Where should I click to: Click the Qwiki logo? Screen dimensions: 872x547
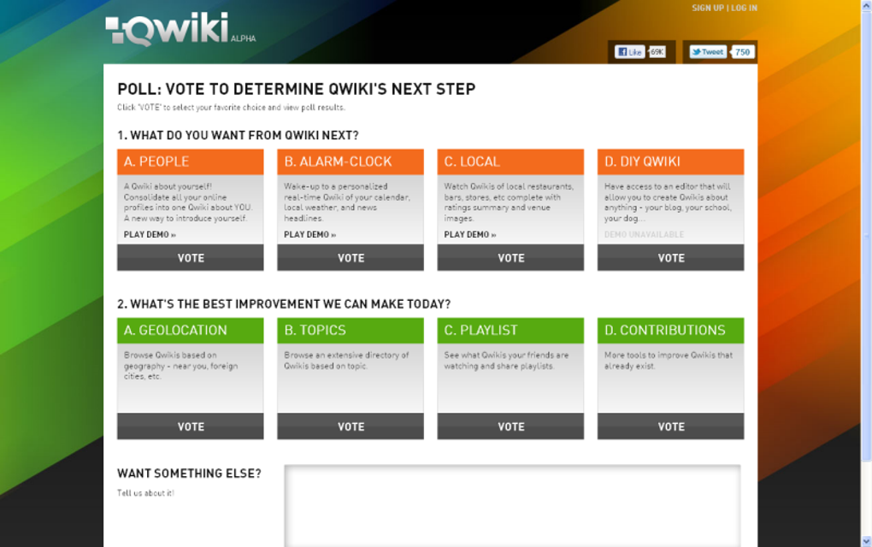click(x=171, y=27)
